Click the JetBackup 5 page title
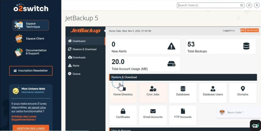261x131 pixels. [82, 18]
